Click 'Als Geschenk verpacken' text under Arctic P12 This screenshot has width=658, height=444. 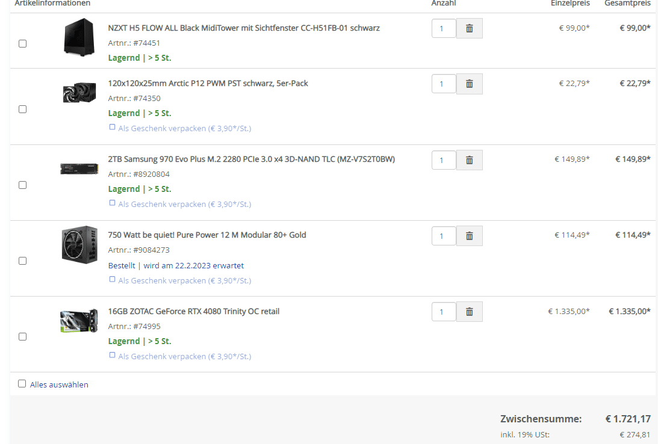(x=185, y=128)
